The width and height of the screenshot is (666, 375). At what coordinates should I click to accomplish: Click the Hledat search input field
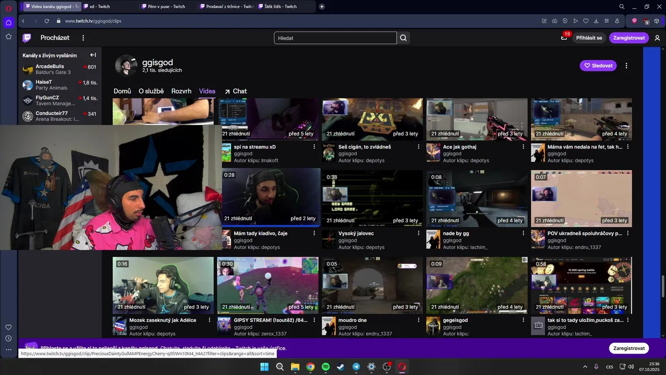[x=336, y=38]
